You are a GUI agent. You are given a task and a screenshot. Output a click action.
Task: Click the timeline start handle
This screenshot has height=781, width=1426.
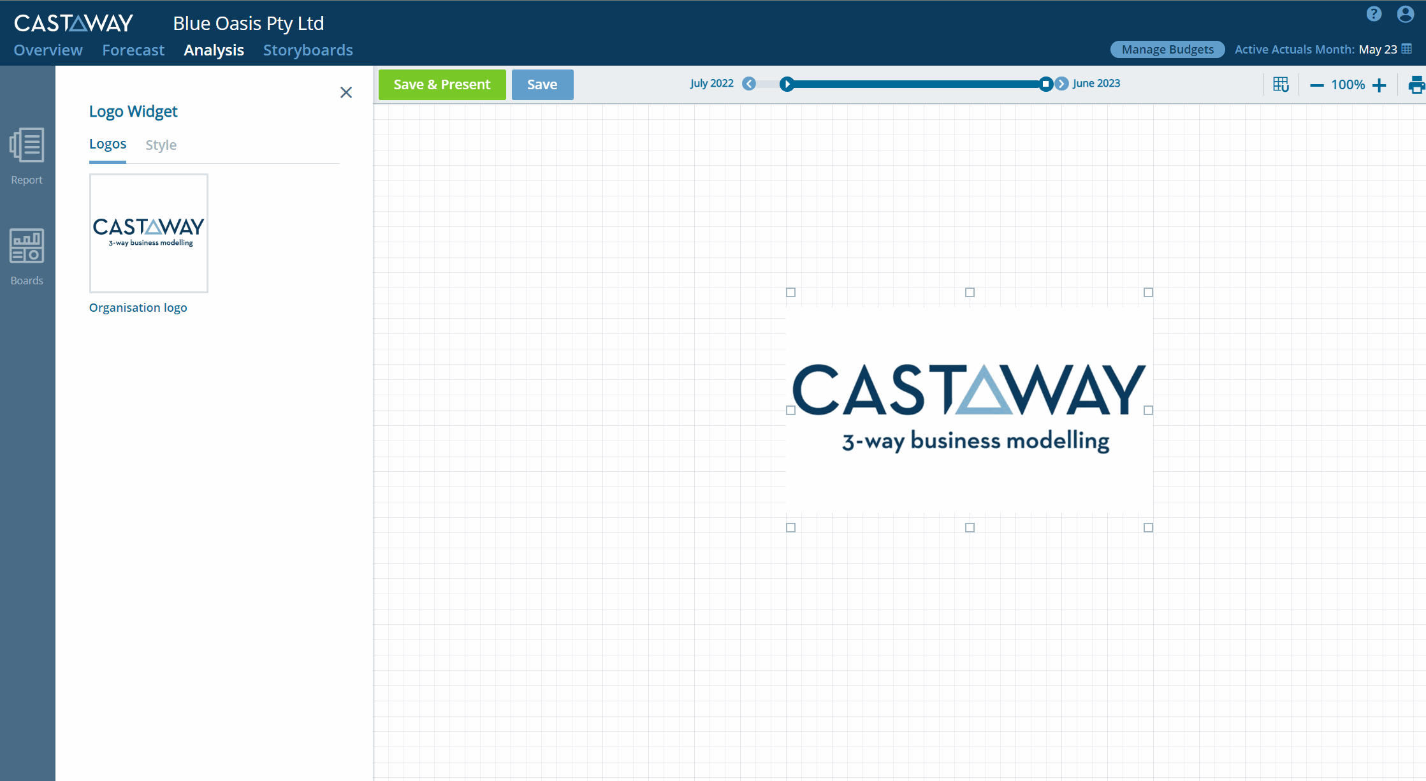tap(787, 84)
